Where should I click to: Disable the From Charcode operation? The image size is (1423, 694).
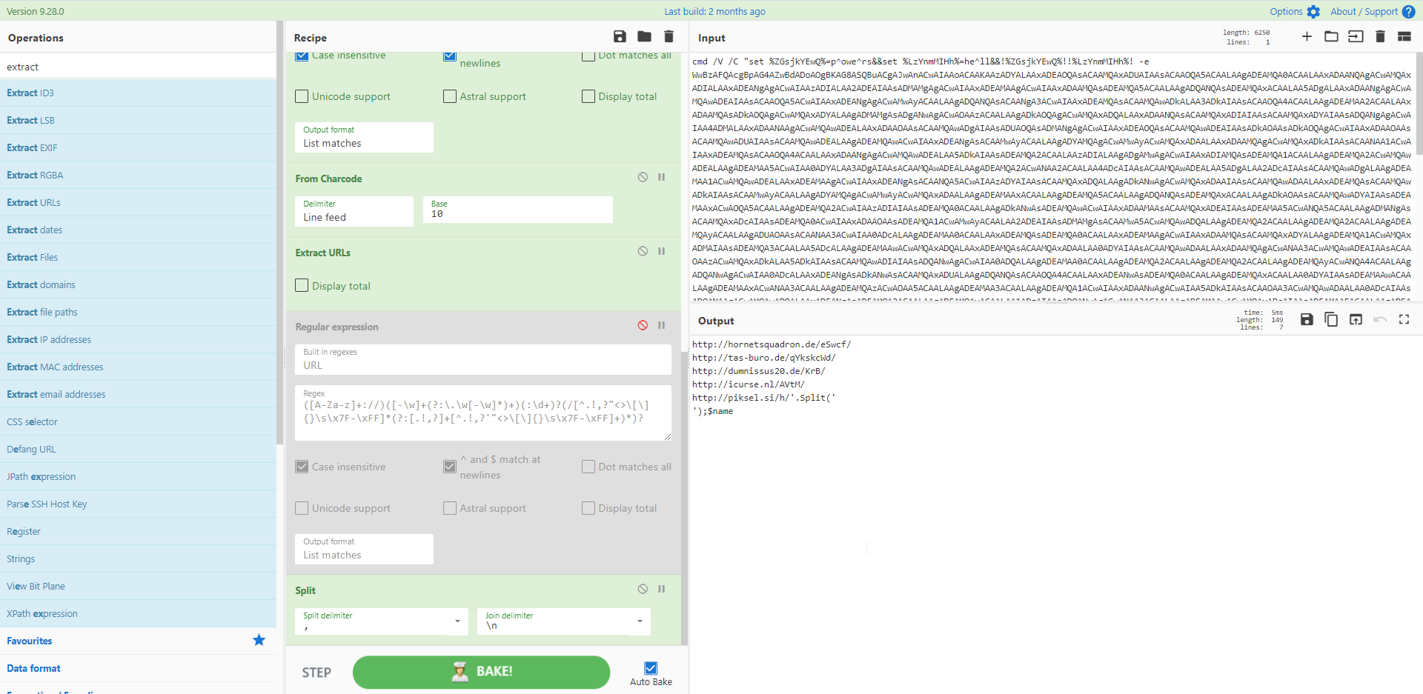pyautogui.click(x=643, y=177)
